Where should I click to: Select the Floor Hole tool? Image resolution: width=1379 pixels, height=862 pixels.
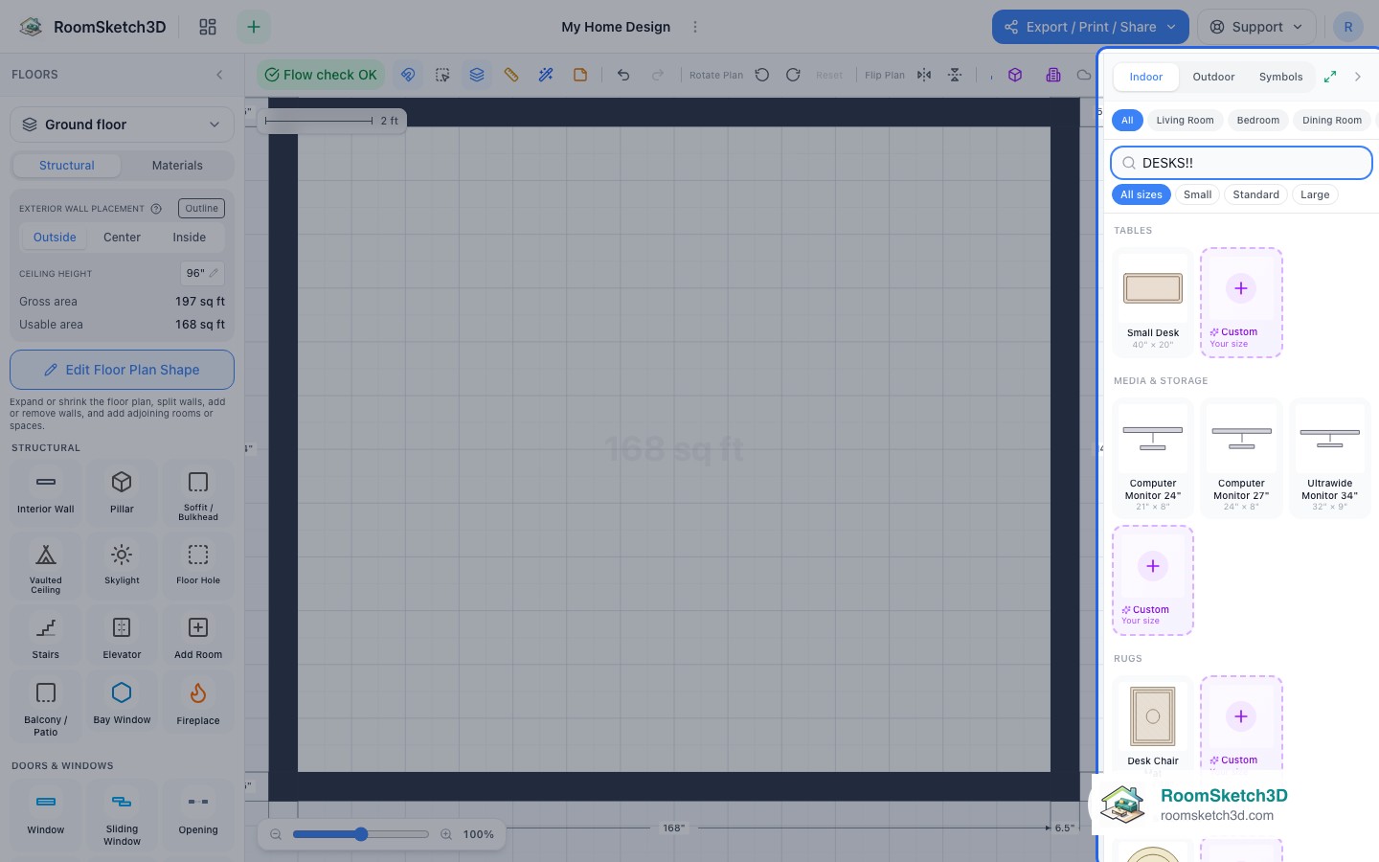tap(198, 567)
